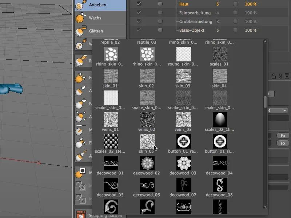Pick the rhino_skin stone pattern first thumbnail
291x218 pixels.
click(111, 54)
